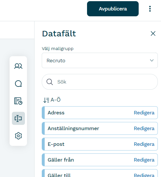
Task: Select the data fields sidebar icon
Action: (18, 118)
